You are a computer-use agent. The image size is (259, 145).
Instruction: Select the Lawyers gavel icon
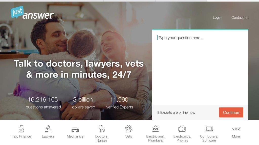pos(48,129)
